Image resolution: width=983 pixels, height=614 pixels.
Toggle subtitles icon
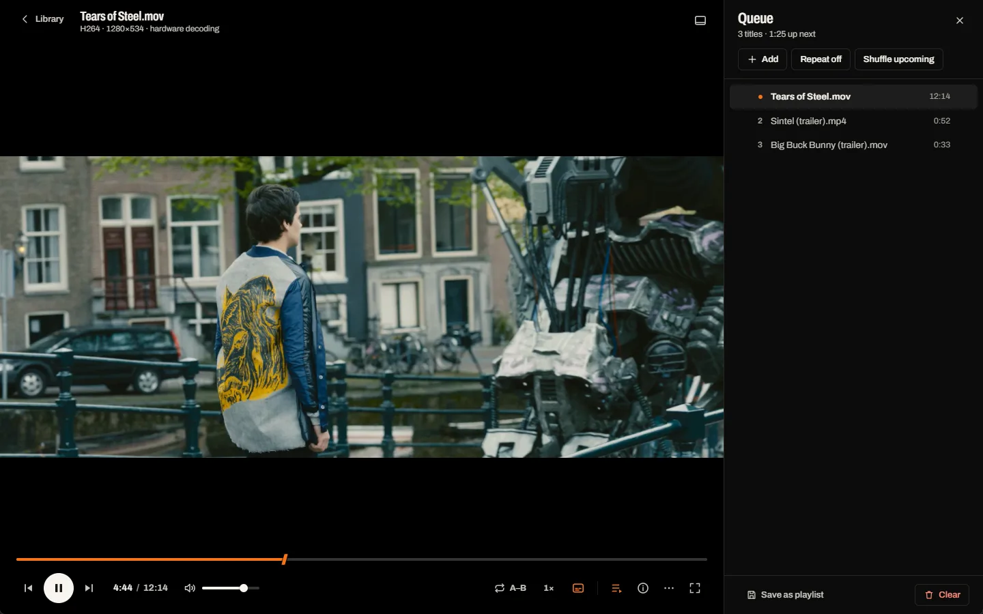pos(578,588)
